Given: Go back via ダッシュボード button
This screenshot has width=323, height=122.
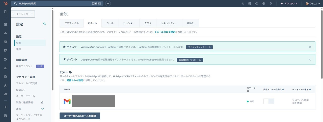Looking at the screenshot, I should click(x=23, y=14).
